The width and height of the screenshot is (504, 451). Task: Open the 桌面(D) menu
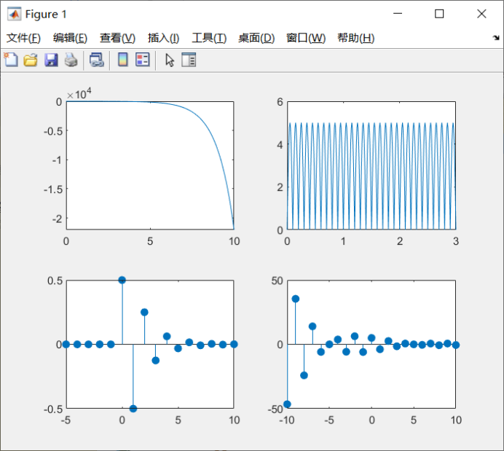(x=256, y=38)
